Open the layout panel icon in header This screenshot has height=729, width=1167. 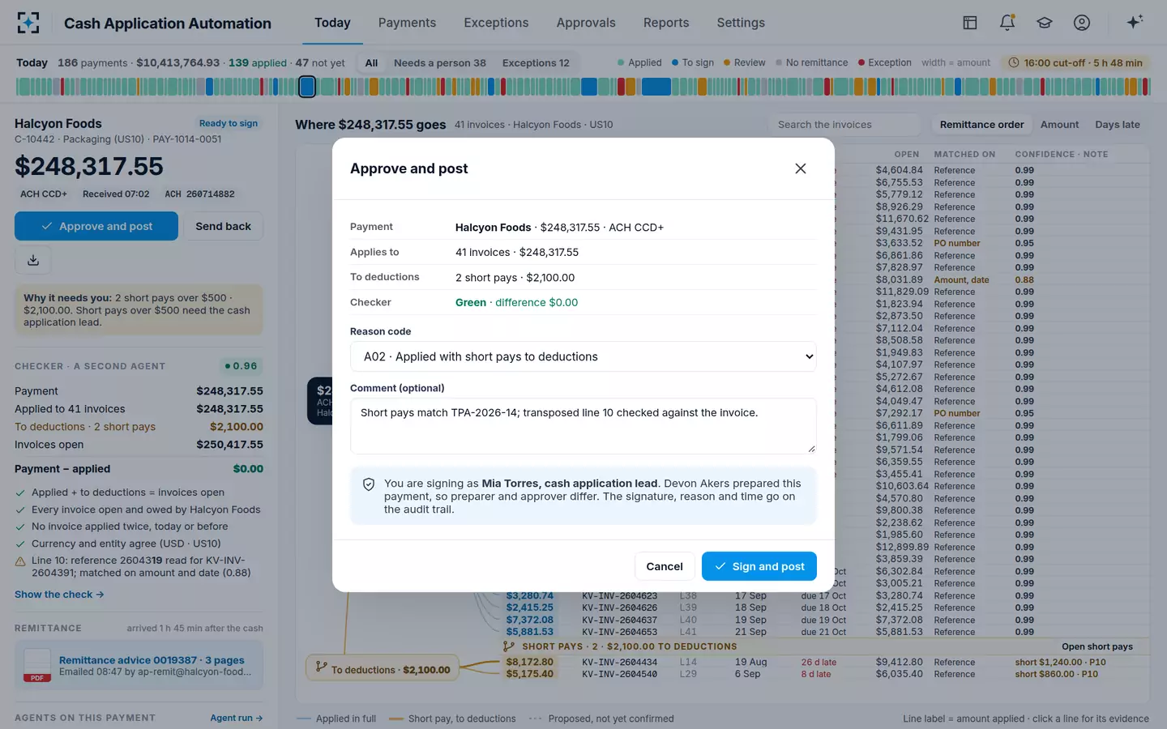pyautogui.click(x=970, y=23)
